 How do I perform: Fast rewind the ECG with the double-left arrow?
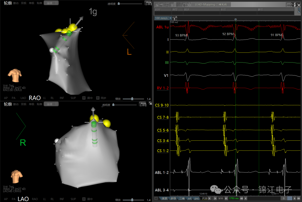pyautogui.click(x=242, y=198)
